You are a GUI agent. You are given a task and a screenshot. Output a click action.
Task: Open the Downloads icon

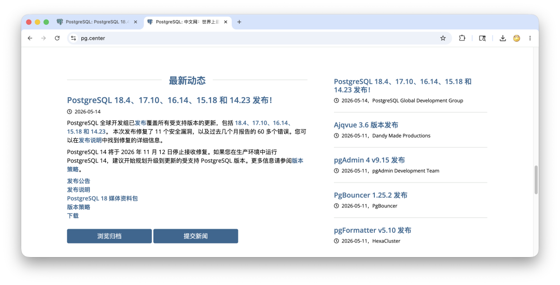pos(502,38)
